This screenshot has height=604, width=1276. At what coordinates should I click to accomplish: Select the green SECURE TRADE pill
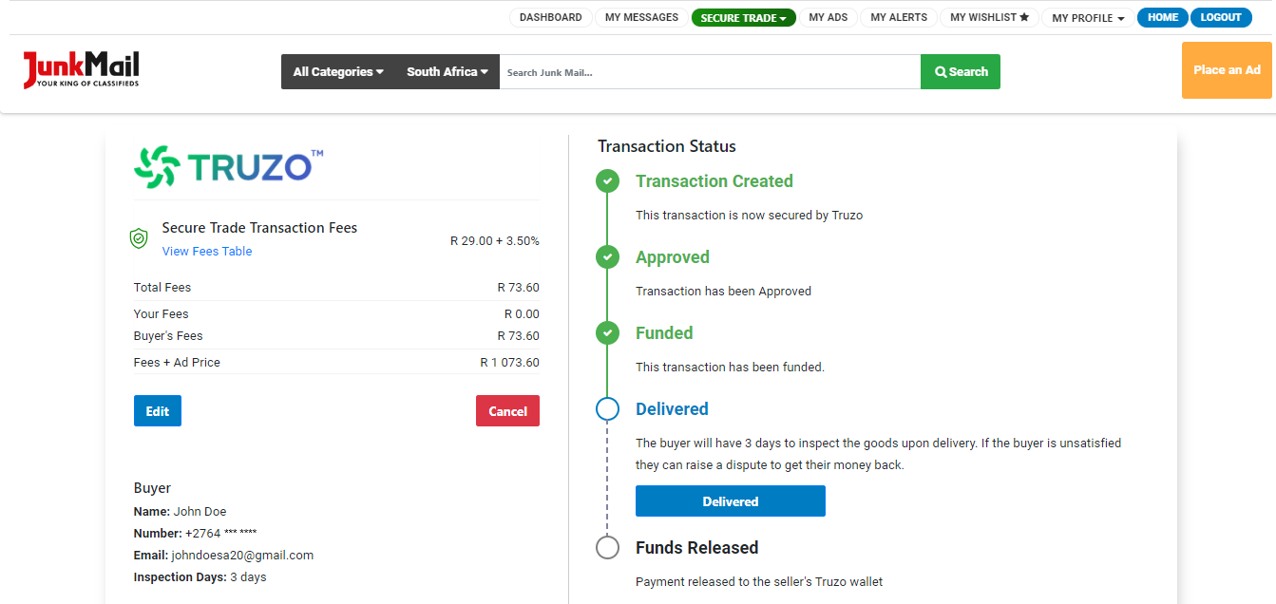point(744,16)
